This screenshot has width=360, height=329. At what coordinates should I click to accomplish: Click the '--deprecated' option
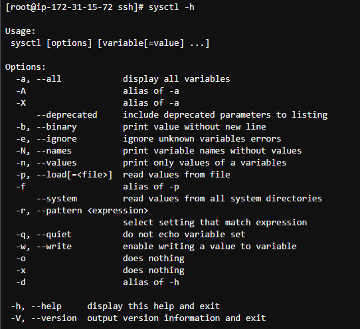67,114
